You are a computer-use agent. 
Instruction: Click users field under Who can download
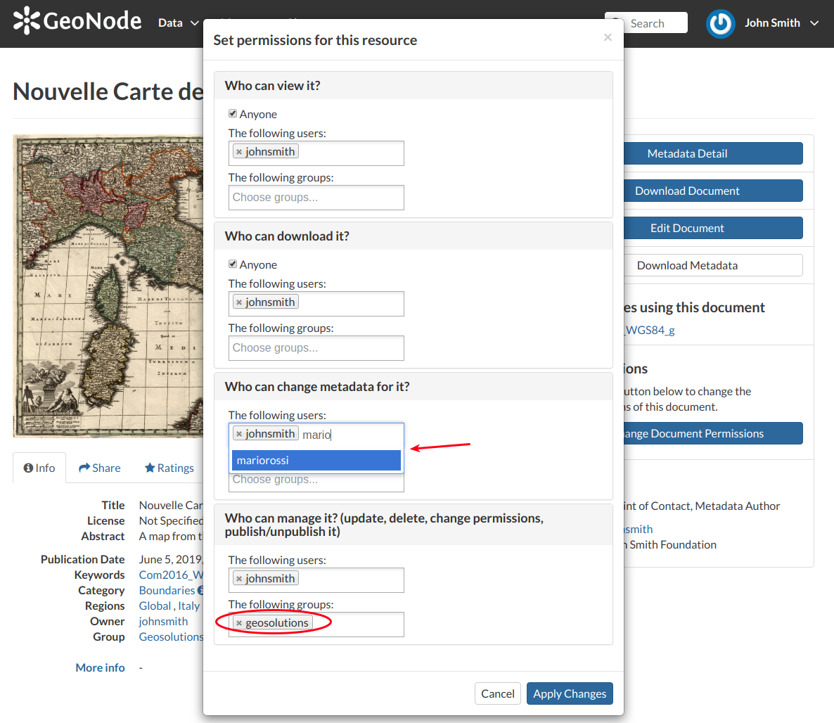click(316, 304)
